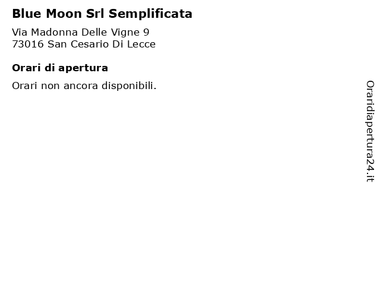The image size is (380, 285).
Task: Select the Orari non ancora disponibili text
Action: tap(84, 85)
